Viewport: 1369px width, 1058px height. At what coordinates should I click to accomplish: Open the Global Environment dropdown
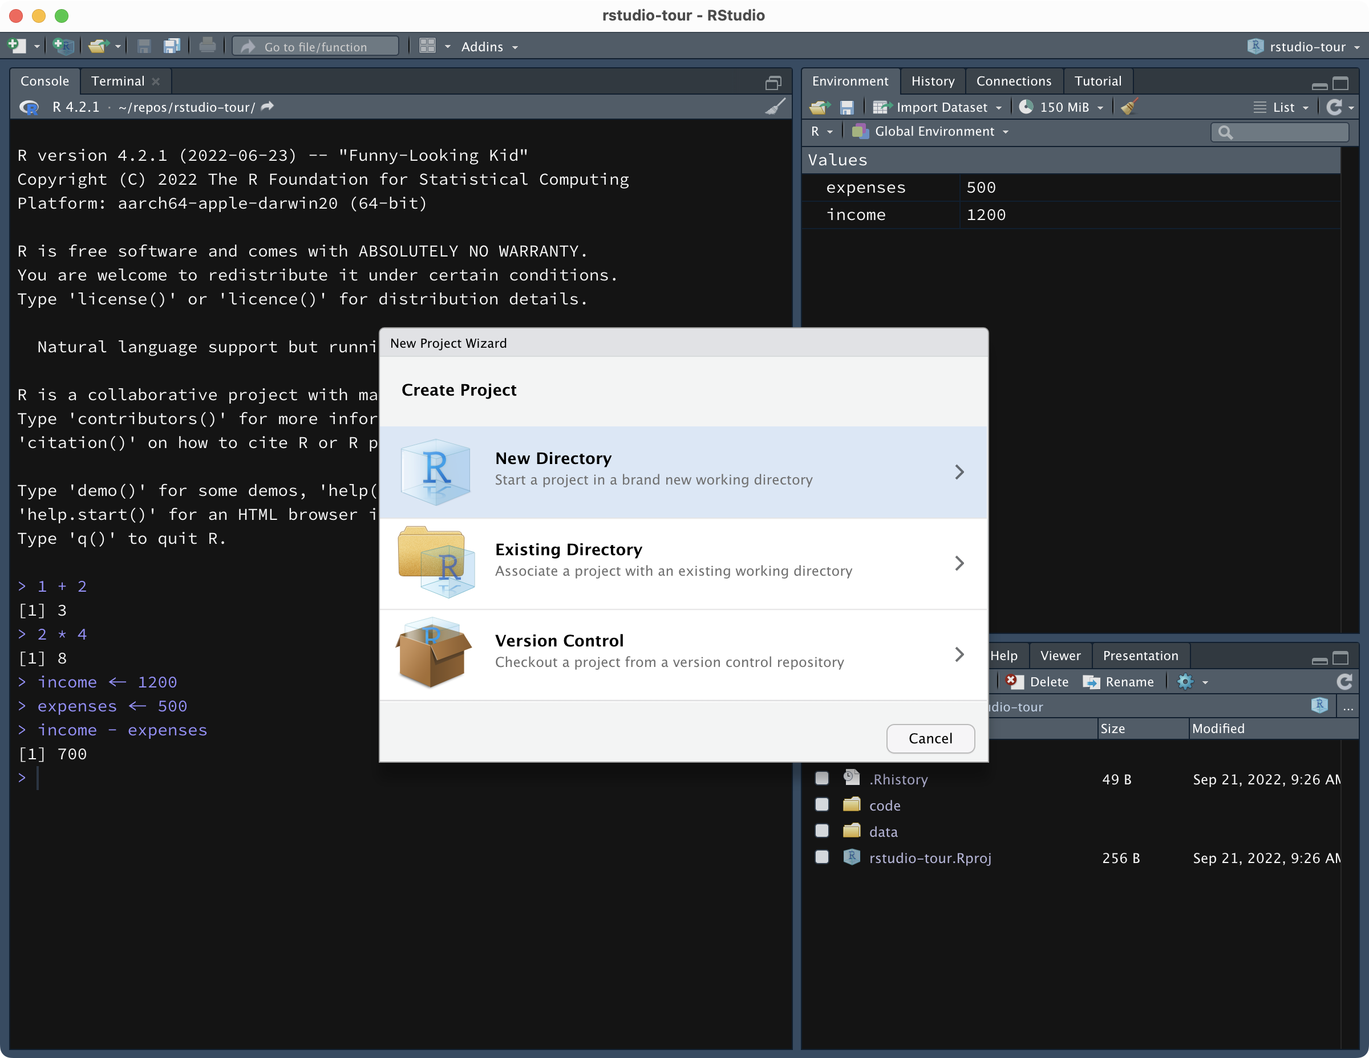click(930, 132)
